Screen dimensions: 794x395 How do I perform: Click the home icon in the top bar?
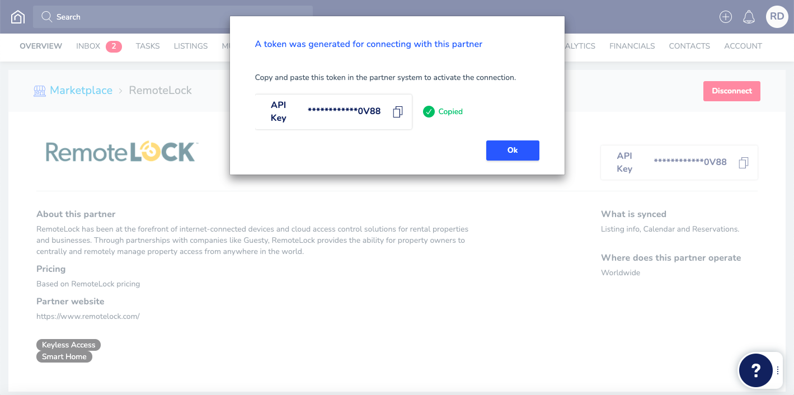point(17,17)
